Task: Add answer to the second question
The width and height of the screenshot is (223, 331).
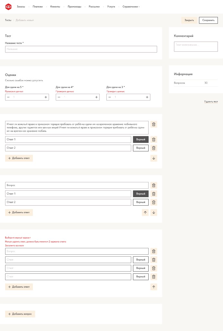Action: [19, 212]
